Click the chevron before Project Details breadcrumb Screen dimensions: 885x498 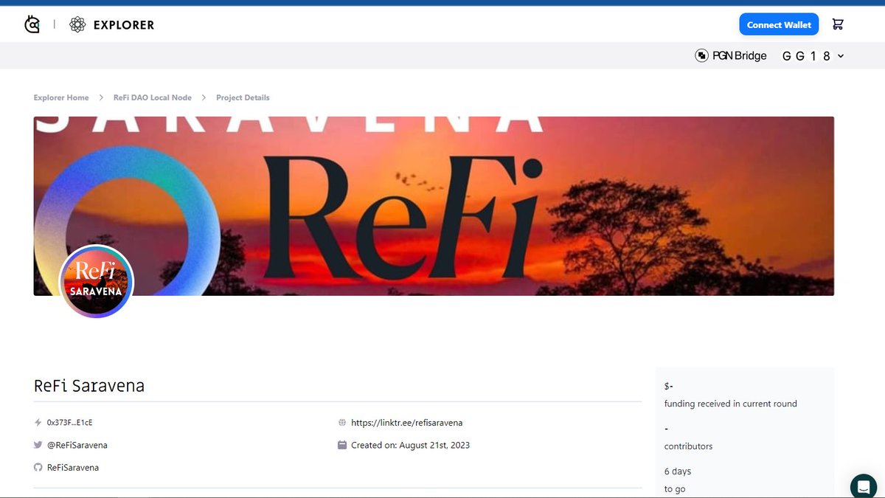[204, 97]
